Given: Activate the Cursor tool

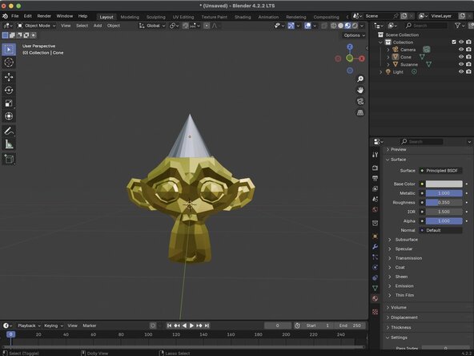Looking at the screenshot, I should [x=9, y=63].
